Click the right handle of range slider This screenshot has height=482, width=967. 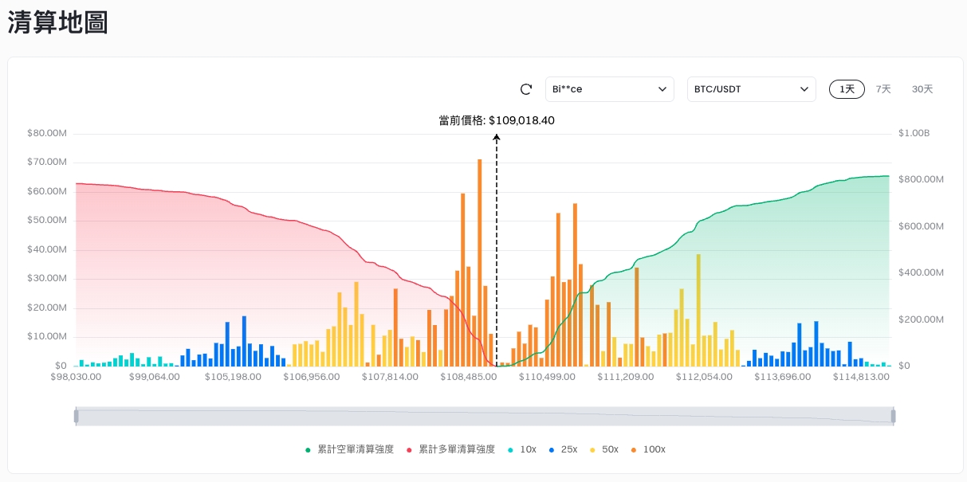[894, 416]
